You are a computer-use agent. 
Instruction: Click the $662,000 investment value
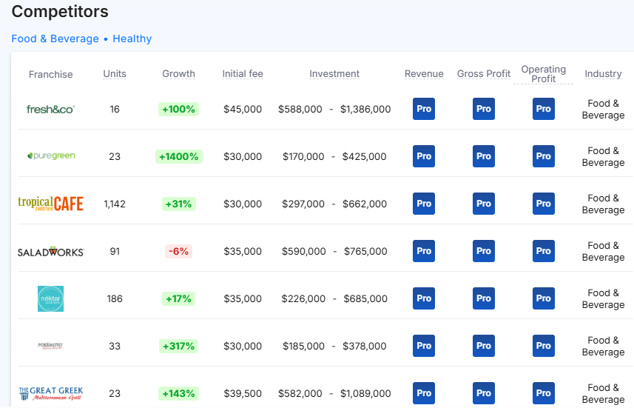pyautogui.click(x=365, y=204)
